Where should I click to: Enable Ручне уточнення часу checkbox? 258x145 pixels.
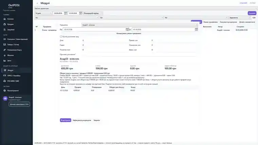(x=61, y=37)
